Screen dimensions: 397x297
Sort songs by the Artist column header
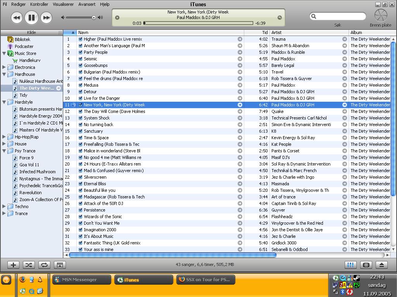[309, 32]
